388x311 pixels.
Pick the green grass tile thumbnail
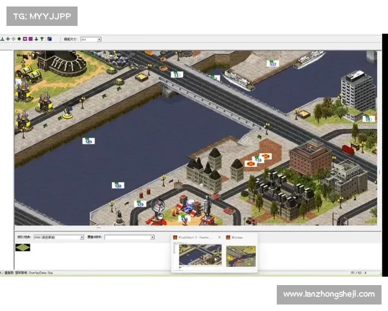[x=23, y=248]
